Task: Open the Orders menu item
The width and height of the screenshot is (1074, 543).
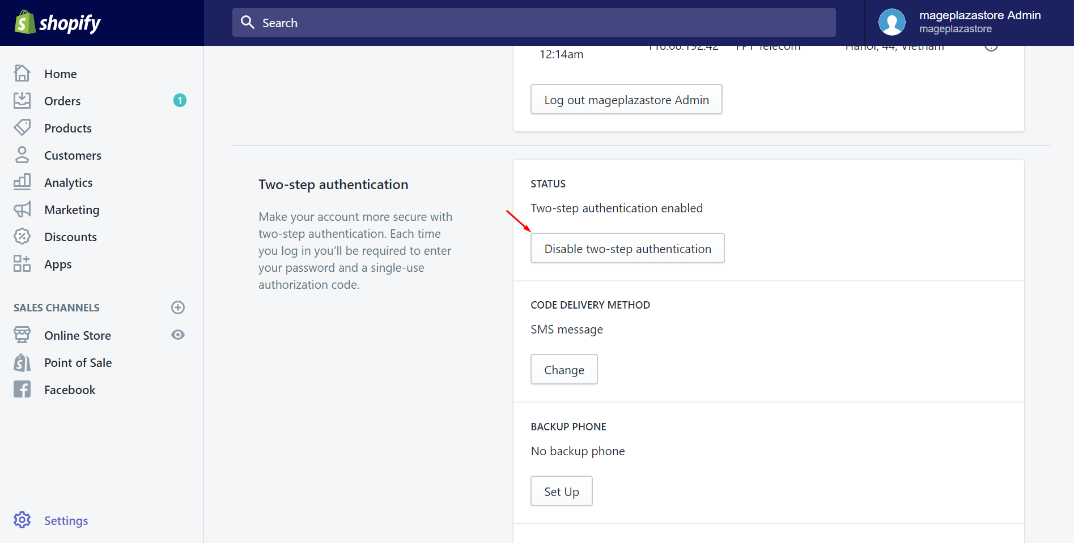Action: [x=62, y=101]
